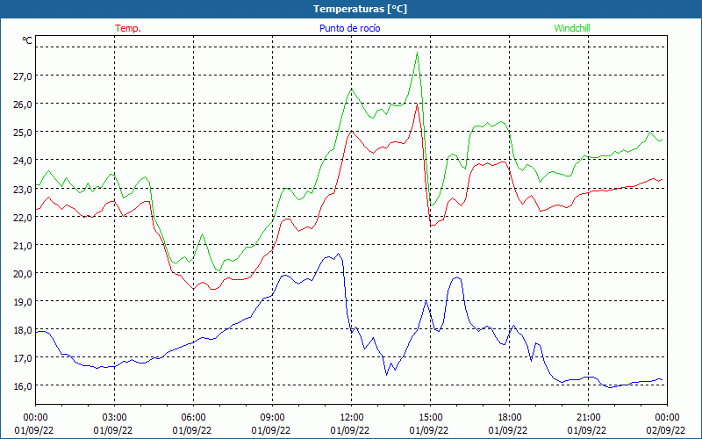This screenshot has width=702, height=439.
Task: Click the blue dew point peak near 11:30
Action: click(x=338, y=254)
